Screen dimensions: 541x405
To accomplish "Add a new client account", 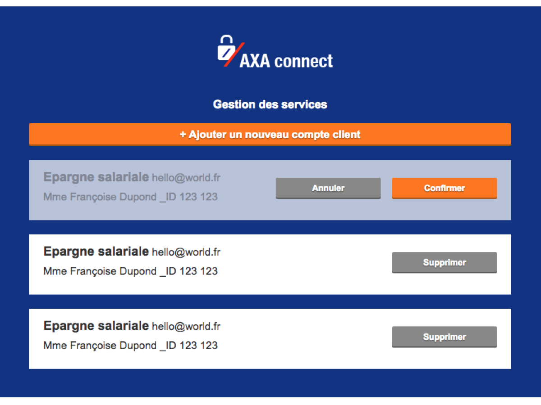I will click(x=270, y=135).
